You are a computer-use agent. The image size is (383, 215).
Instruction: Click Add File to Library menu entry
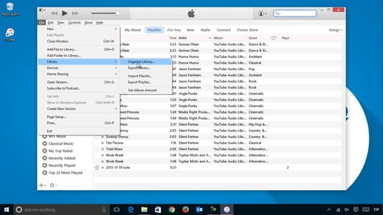[79, 49]
